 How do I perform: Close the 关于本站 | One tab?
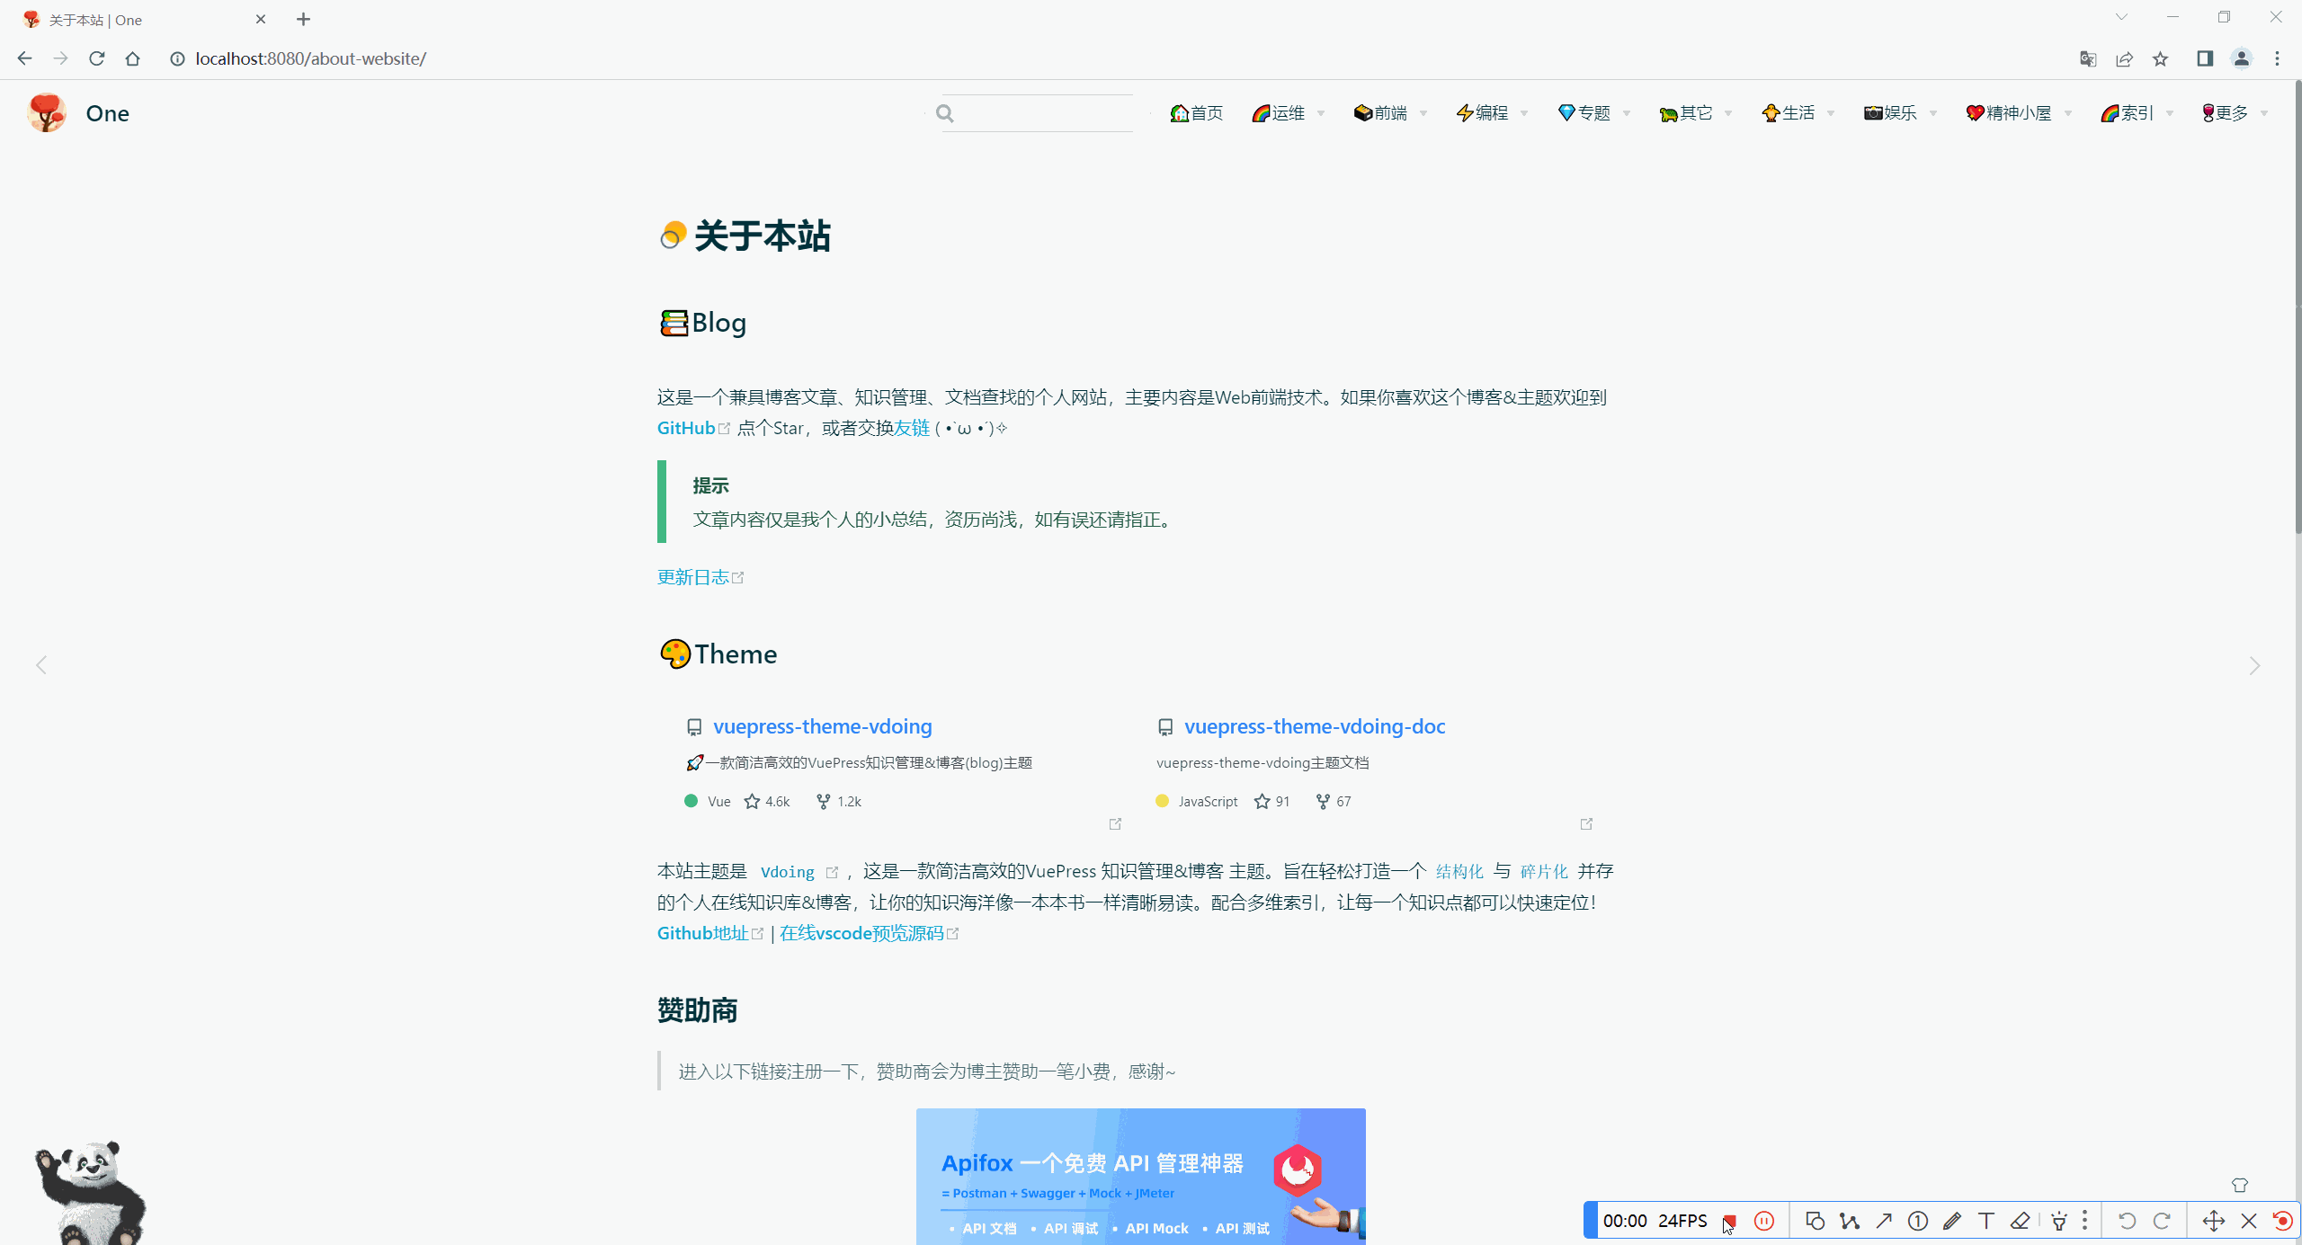coord(261,19)
